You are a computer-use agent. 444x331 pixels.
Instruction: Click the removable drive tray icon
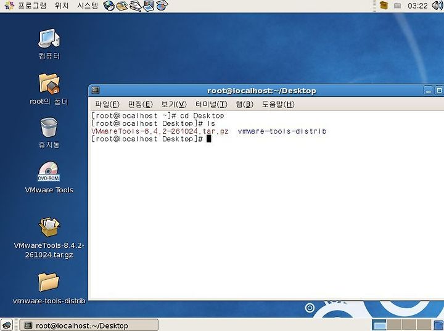[x=397, y=6]
